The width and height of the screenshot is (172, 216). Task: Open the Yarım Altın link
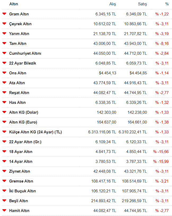point(19,34)
